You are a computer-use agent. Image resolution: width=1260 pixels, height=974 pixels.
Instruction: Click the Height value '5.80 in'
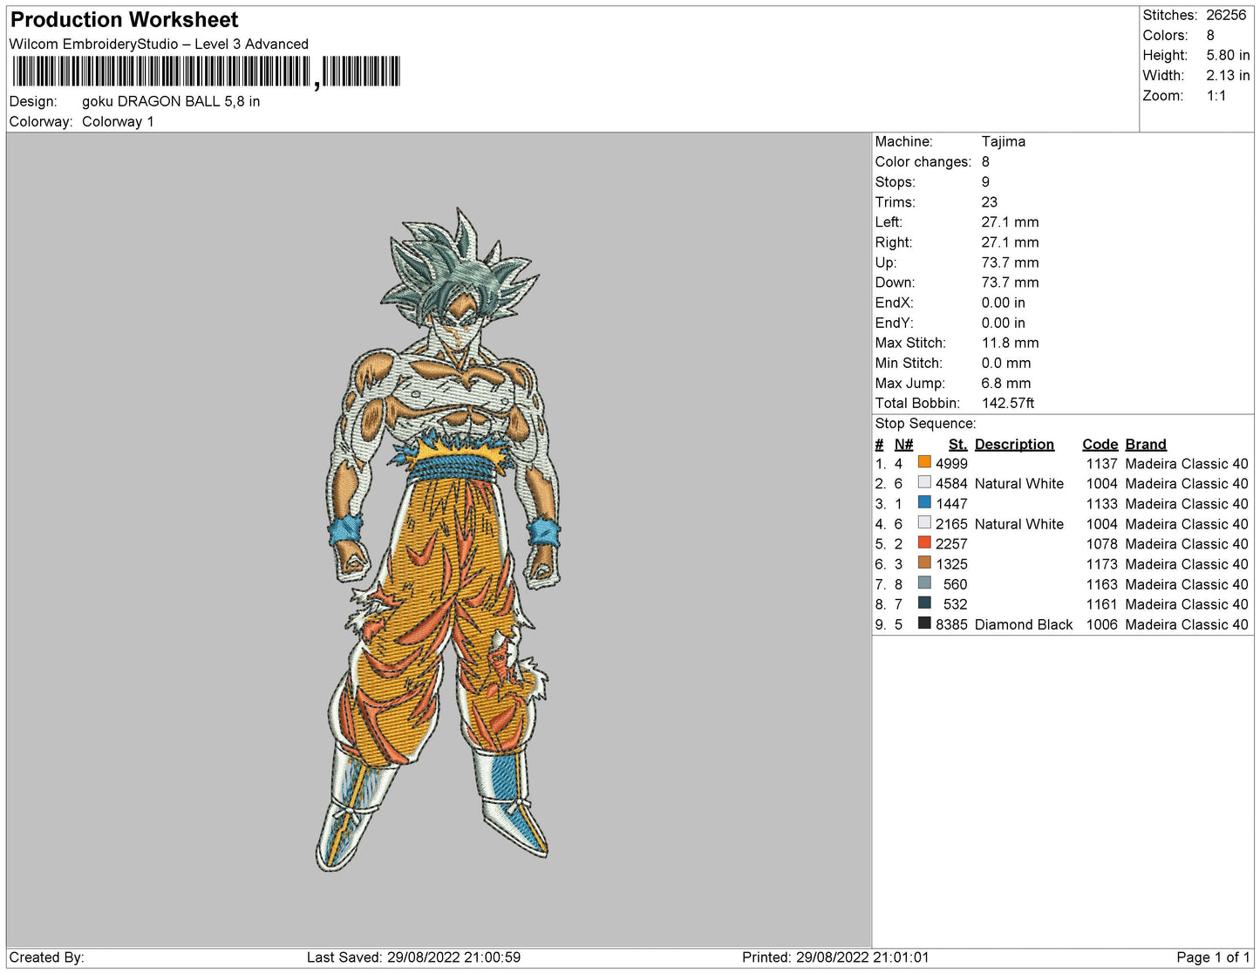(1228, 55)
